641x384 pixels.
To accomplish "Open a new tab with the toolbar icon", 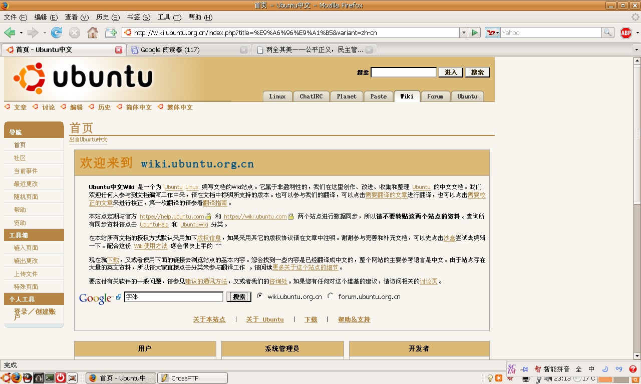I will tap(111, 32).
